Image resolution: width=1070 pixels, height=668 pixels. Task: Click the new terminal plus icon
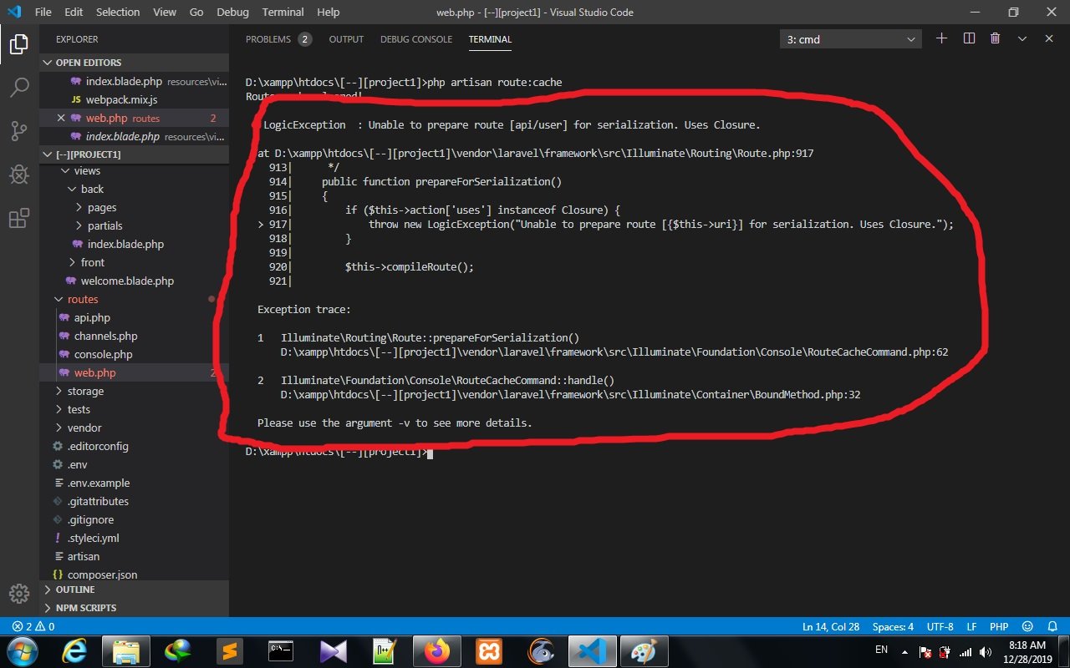coord(941,38)
